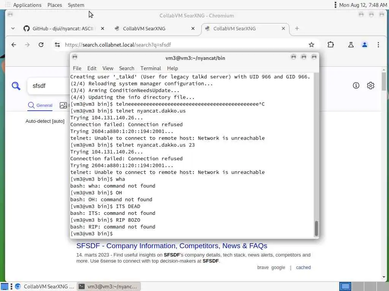The image size is (389, 291).
Task: Open terminal File menu
Action: coord(77,68)
